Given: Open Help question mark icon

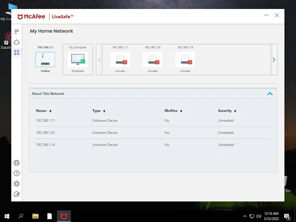Looking at the screenshot, I should [16, 173].
